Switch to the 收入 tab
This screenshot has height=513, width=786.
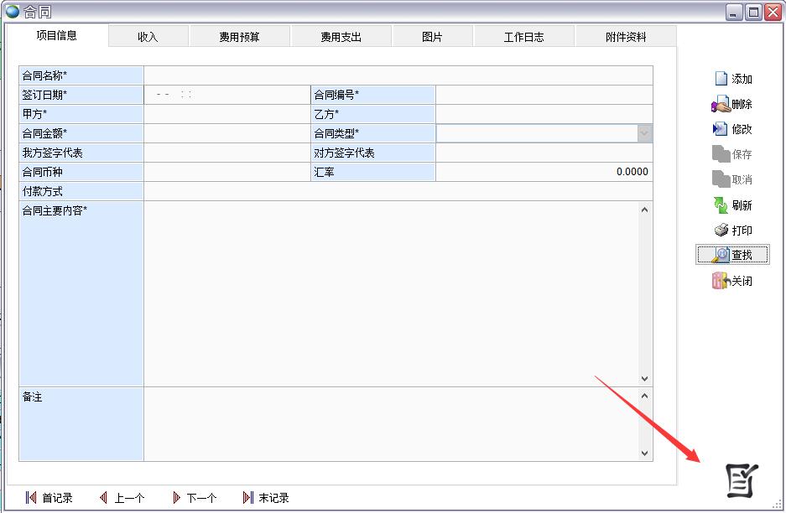click(148, 37)
